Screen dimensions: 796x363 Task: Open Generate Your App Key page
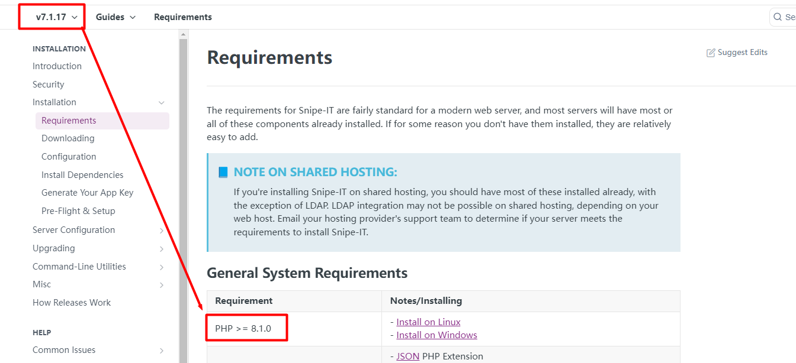pos(87,193)
